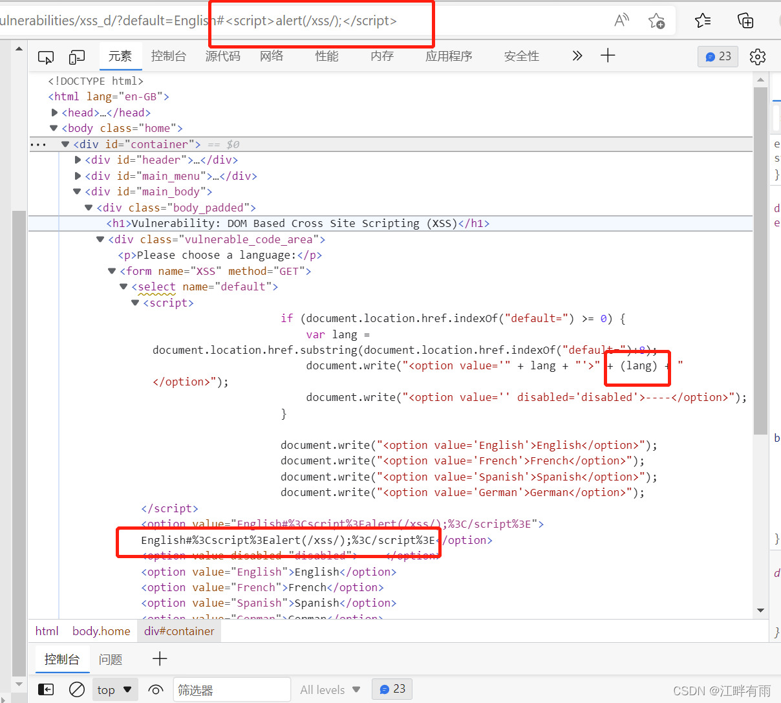Select the html breadcrumb
The width and height of the screenshot is (781, 703).
[47, 631]
